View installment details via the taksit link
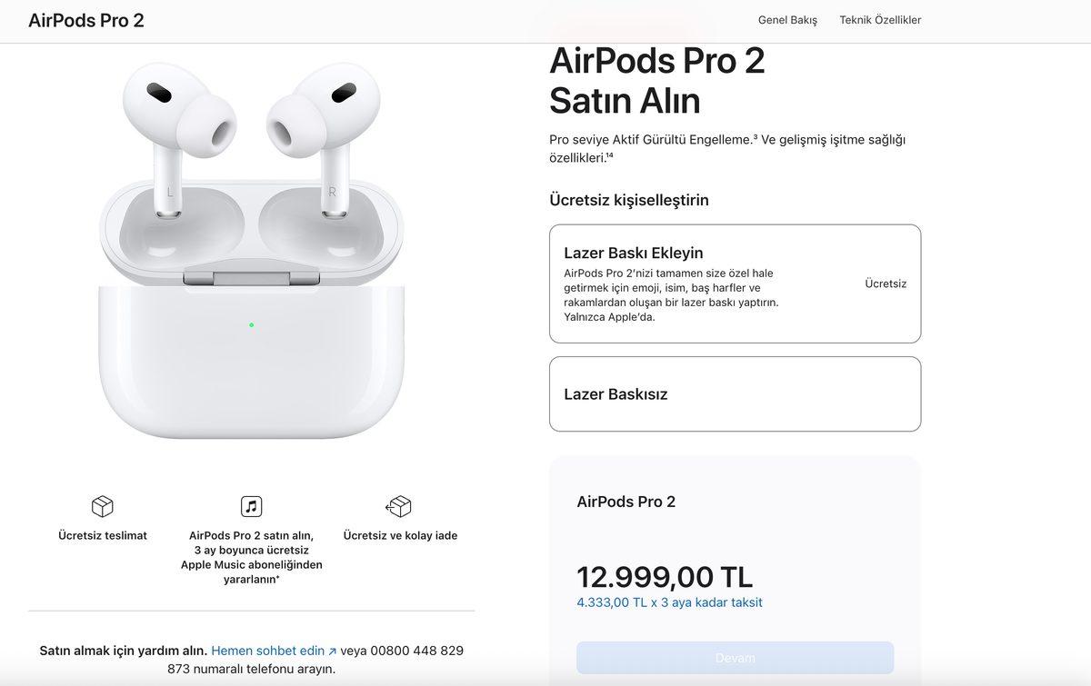The width and height of the screenshot is (1091, 686). [x=670, y=602]
